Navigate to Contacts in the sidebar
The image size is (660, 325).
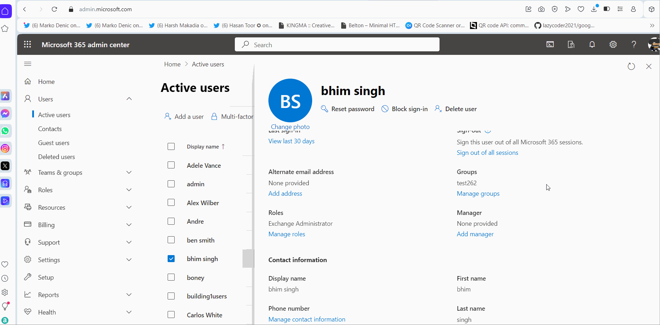[x=50, y=129]
